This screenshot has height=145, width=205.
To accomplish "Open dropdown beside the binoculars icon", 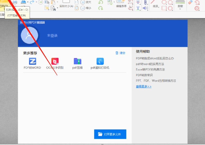I will [57, 8].
